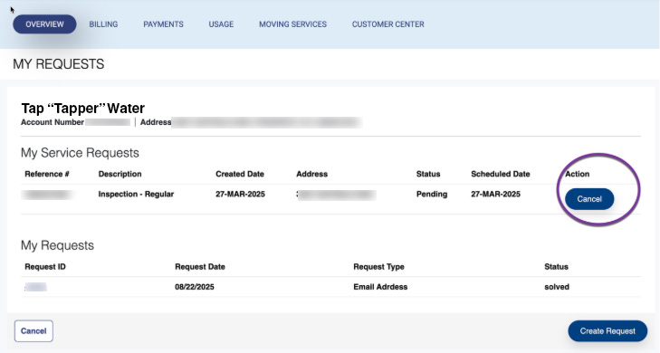The image size is (660, 353).
Task: Select the 'Inspection - Regular' description text
Action: 136,194
